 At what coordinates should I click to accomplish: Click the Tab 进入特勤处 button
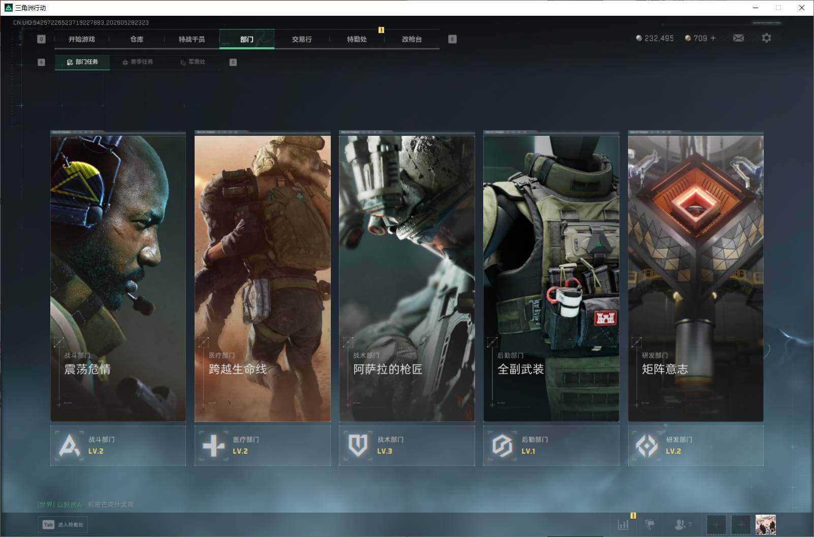pos(63,525)
